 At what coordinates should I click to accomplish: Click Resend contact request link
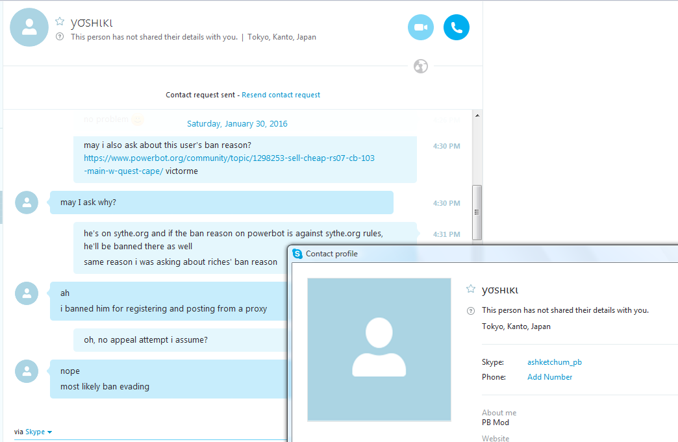[281, 95]
